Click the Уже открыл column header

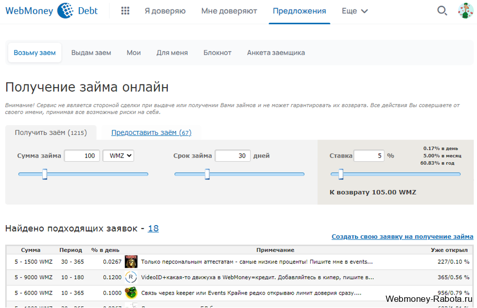tap(449, 250)
